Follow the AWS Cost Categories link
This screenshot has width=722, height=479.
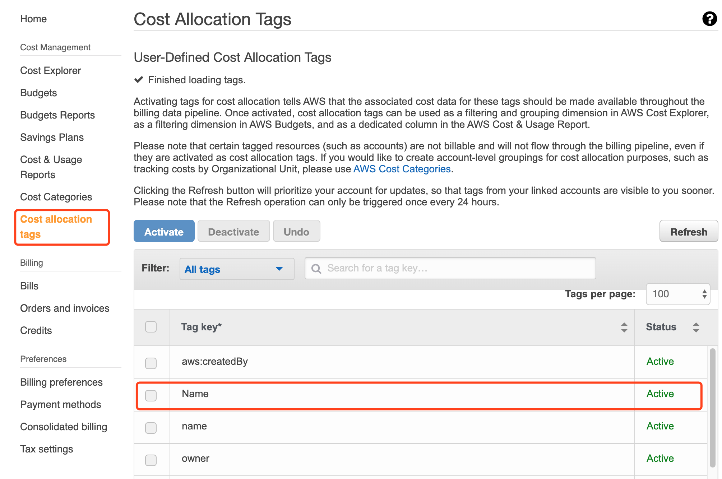click(x=402, y=169)
